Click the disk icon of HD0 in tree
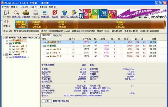Viewport: 168px width, 107px height. pos(7,38)
